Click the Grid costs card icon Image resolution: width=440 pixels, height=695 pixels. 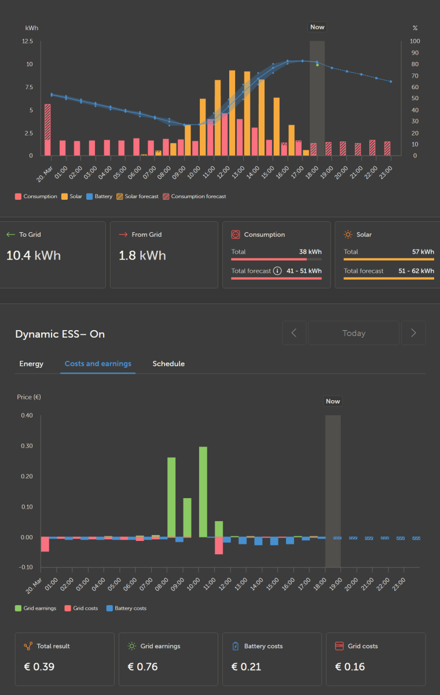pyautogui.click(x=339, y=646)
